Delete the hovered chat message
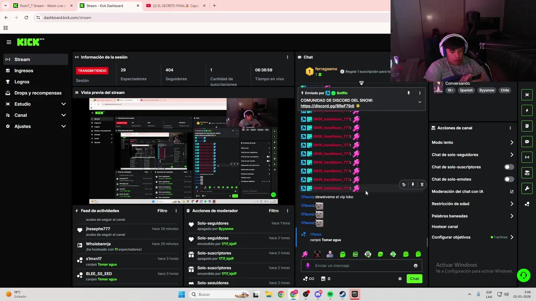 pyautogui.click(x=422, y=185)
